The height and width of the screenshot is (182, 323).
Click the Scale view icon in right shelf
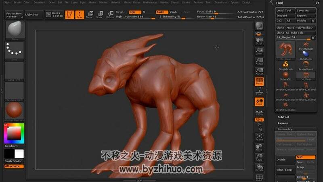click(259, 157)
